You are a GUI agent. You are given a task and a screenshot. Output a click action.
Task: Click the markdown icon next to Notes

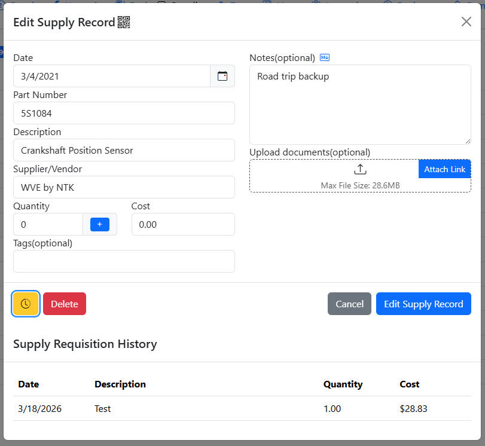click(x=325, y=57)
